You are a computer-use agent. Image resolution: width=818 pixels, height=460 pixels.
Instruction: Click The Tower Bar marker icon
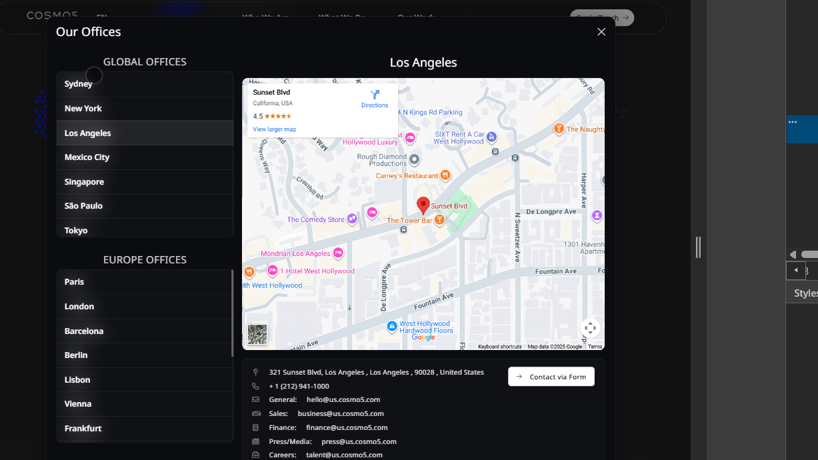(439, 219)
